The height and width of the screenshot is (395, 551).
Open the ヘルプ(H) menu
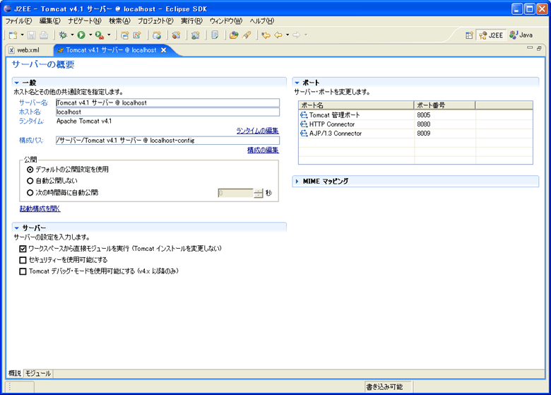click(x=262, y=21)
